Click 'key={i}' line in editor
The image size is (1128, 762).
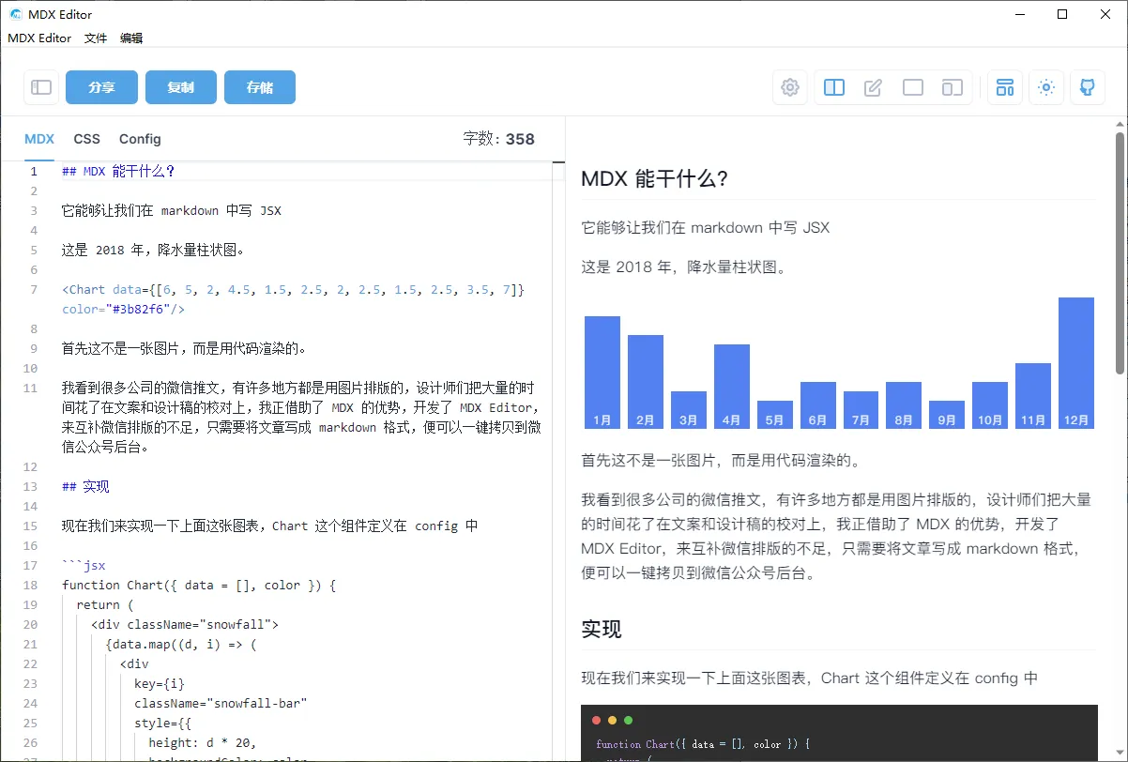coord(160,683)
